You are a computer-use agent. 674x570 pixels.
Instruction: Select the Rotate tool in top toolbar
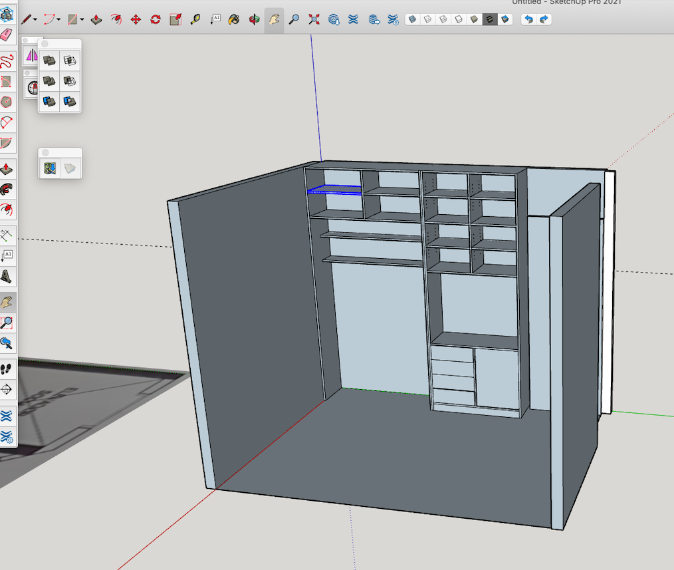[156, 19]
